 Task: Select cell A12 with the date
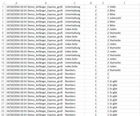pyautogui.click(x=16, y=48)
